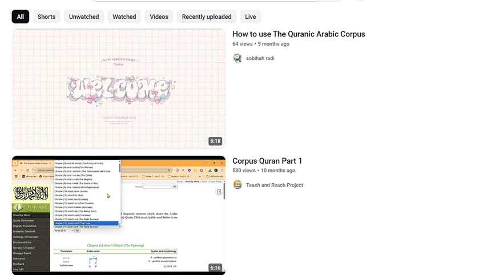This screenshot has width=503, height=275.
Task: Filter results by Watched
Action: tap(124, 17)
